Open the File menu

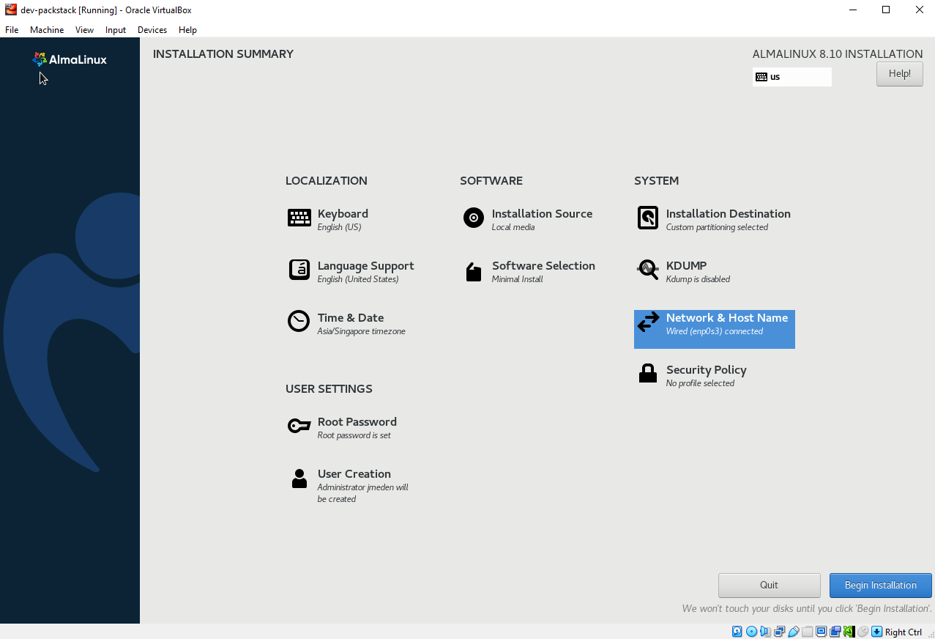12,30
